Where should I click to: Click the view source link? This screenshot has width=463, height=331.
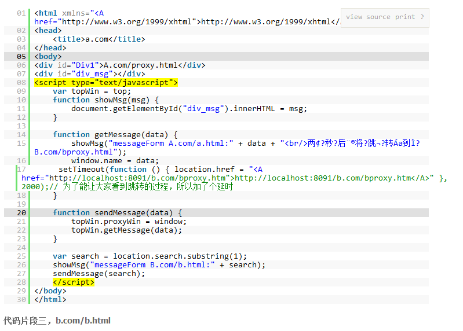[368, 17]
